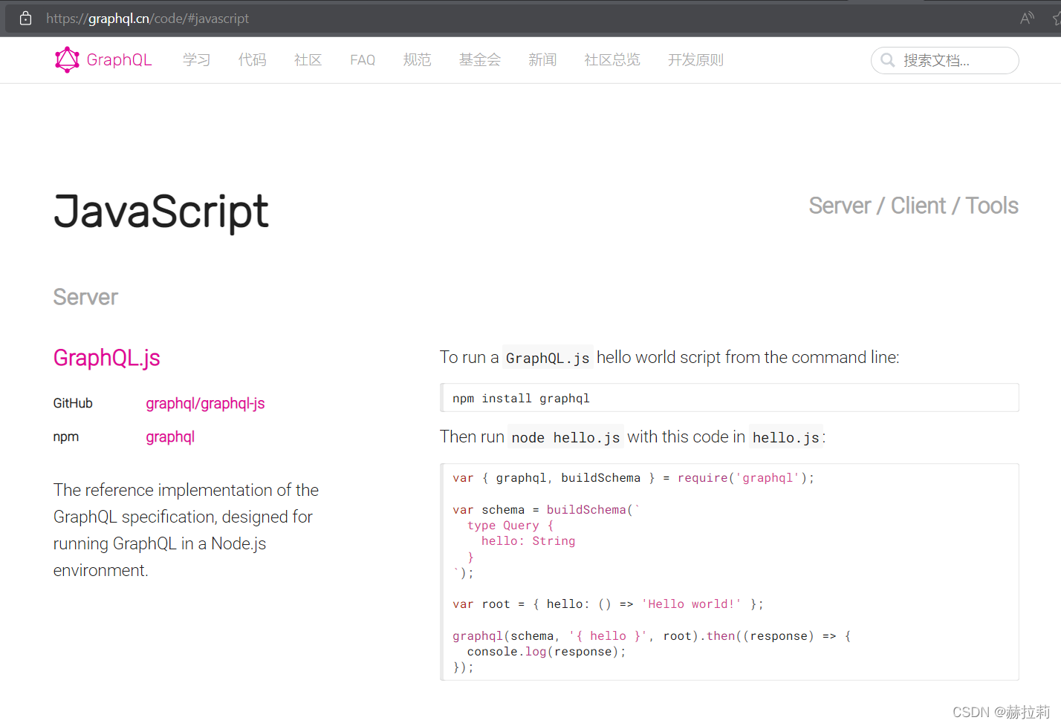This screenshot has width=1061, height=726.
Task: Click the 开发原则 navigation link
Action: pos(695,60)
